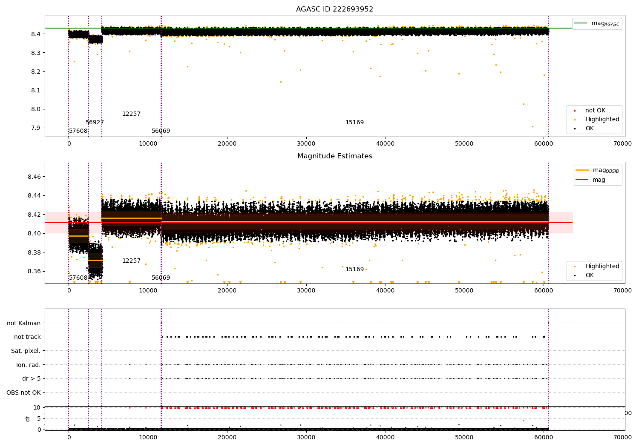Click the red line handle beside 'mag' legend entry
The width and height of the screenshot is (639, 447).
(582, 180)
